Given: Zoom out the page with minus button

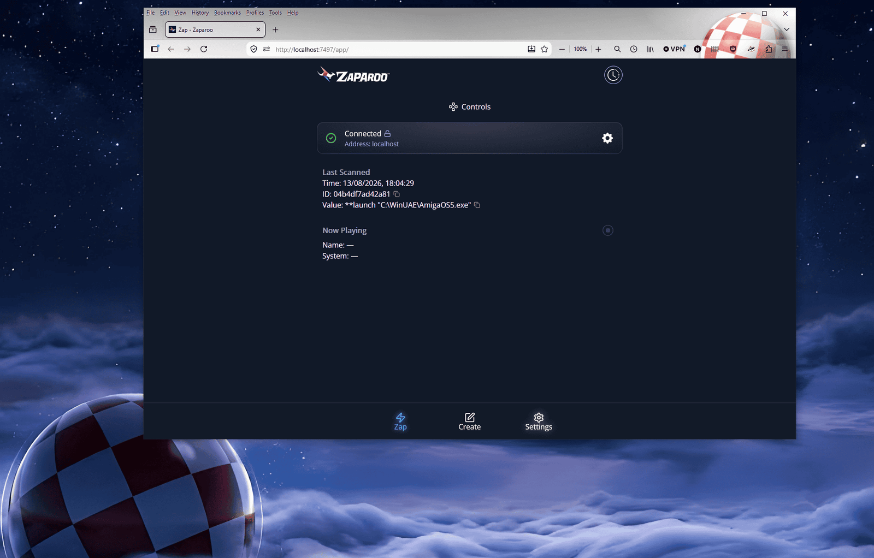Looking at the screenshot, I should pyautogui.click(x=562, y=49).
